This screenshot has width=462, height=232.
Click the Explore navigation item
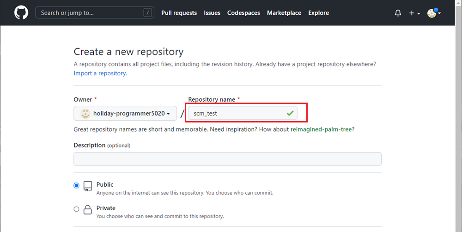[x=318, y=13]
